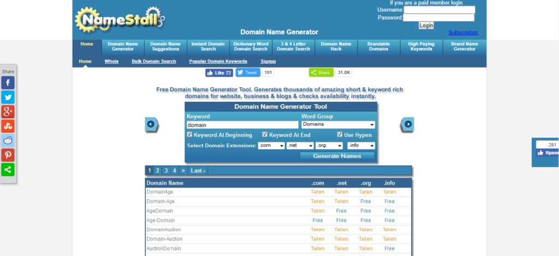Toggle Use Hyphen checkbox
This screenshot has height=256, width=559.
pyautogui.click(x=340, y=135)
